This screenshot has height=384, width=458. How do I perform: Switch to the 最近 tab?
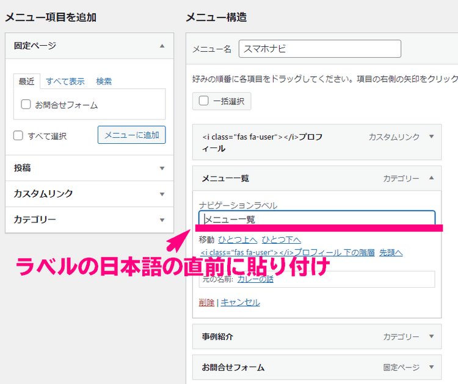click(x=27, y=81)
